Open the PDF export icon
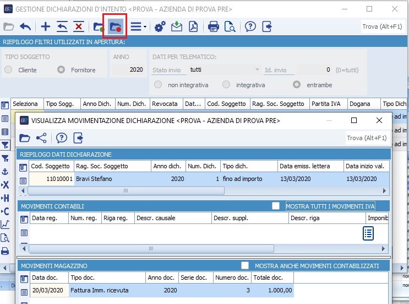 click(193, 26)
